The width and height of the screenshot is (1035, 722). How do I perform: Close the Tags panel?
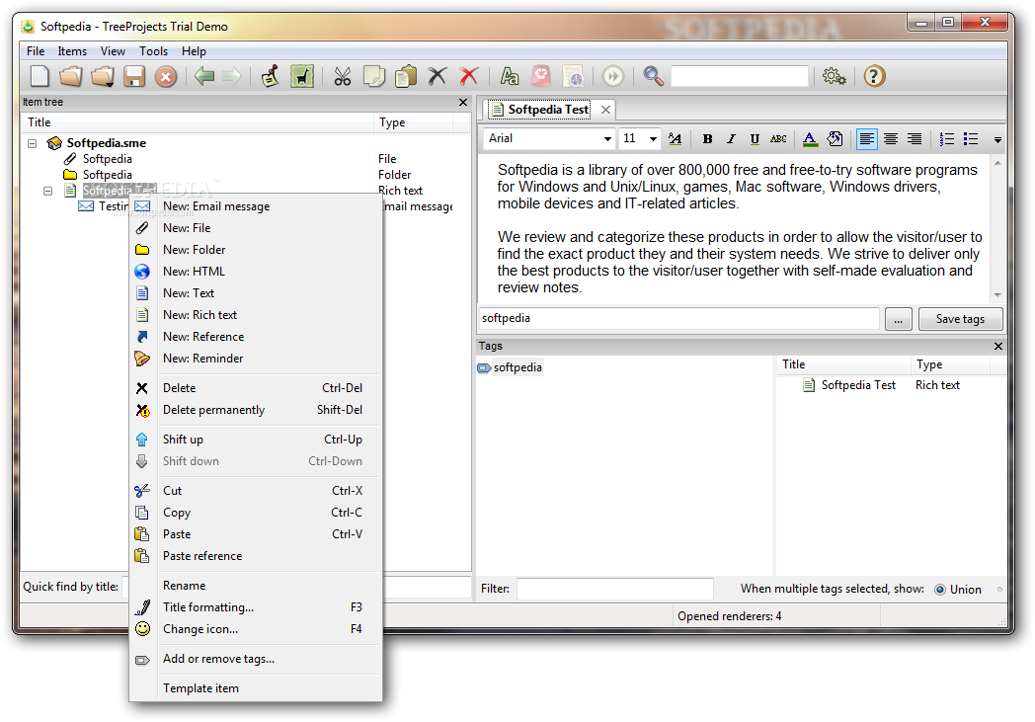998,346
